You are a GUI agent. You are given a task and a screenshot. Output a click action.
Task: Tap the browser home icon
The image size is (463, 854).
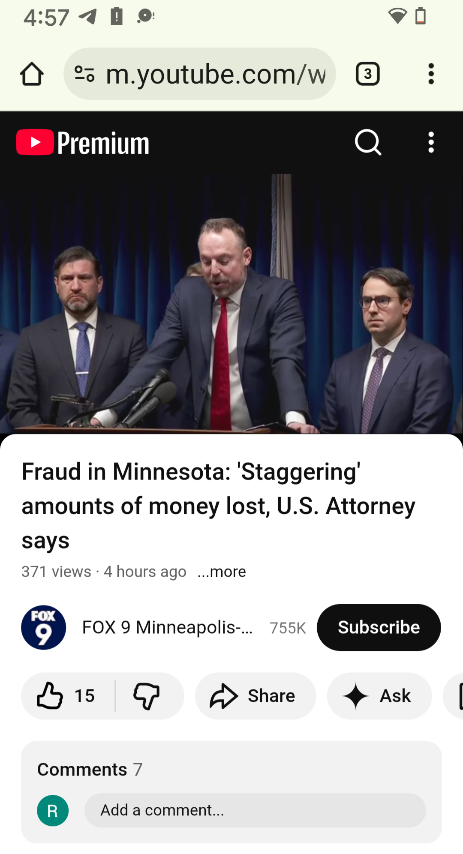point(32,74)
